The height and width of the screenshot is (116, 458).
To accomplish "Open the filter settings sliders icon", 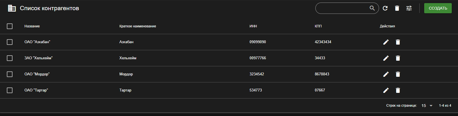I will (x=409, y=8).
